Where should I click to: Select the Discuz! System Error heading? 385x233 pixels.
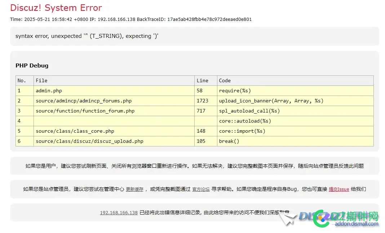coord(56,8)
